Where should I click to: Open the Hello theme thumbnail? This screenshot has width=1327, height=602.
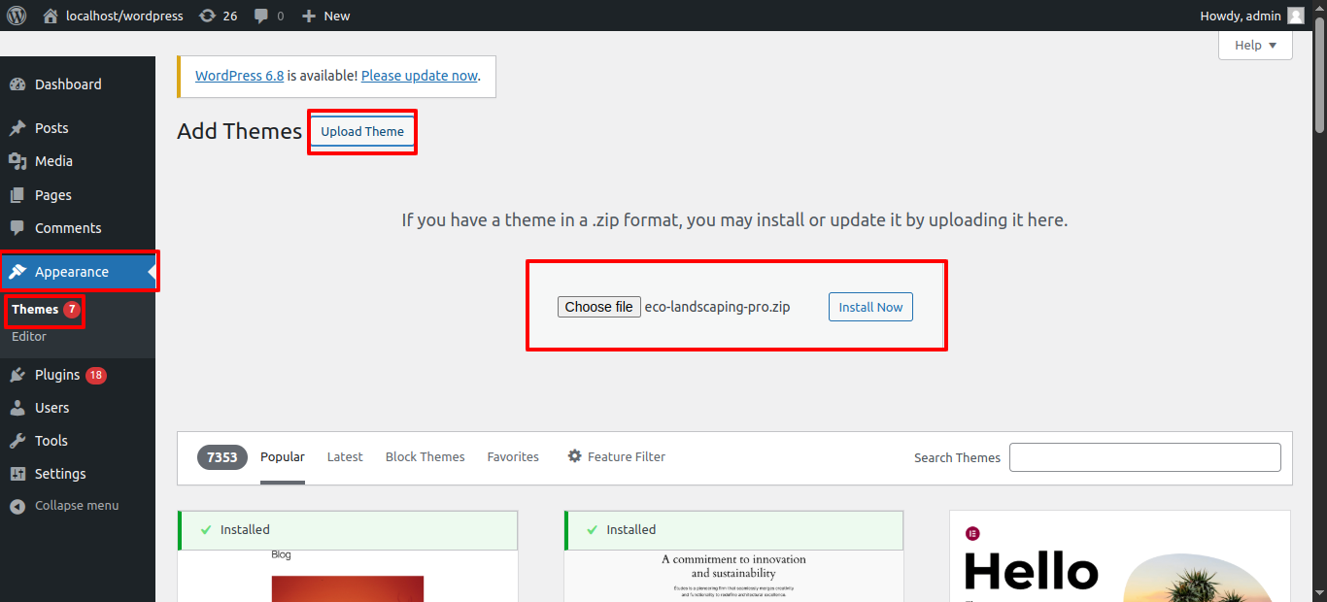click(1120, 556)
